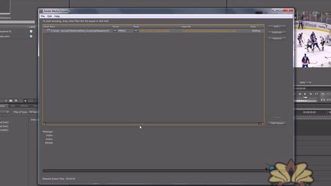Click the Label column header in Premiere
331x186 pixels.
coord(32,27)
